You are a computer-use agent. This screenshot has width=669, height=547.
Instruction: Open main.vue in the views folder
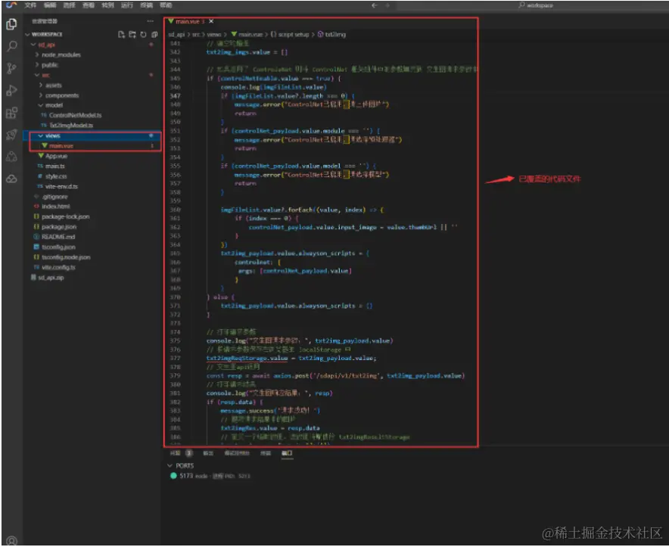(61, 146)
